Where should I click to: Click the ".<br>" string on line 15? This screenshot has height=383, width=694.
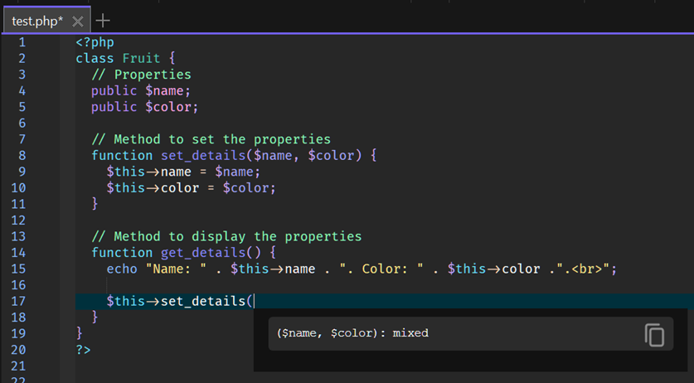584,269
